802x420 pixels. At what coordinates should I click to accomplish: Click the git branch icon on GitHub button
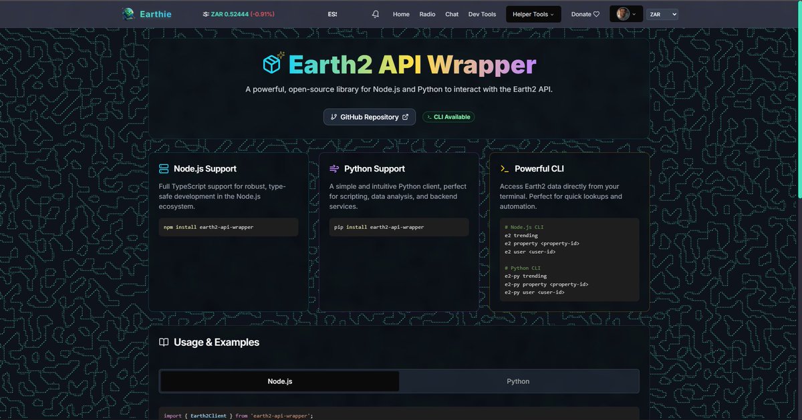(333, 117)
